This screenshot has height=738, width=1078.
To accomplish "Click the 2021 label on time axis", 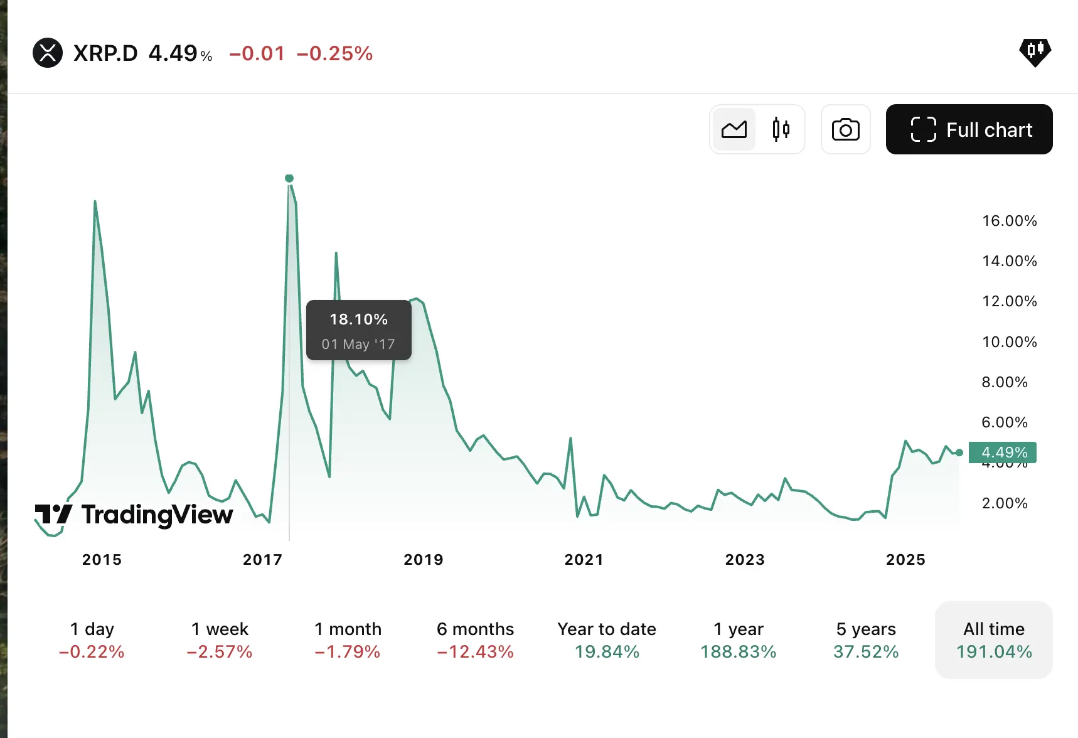I will 584,560.
